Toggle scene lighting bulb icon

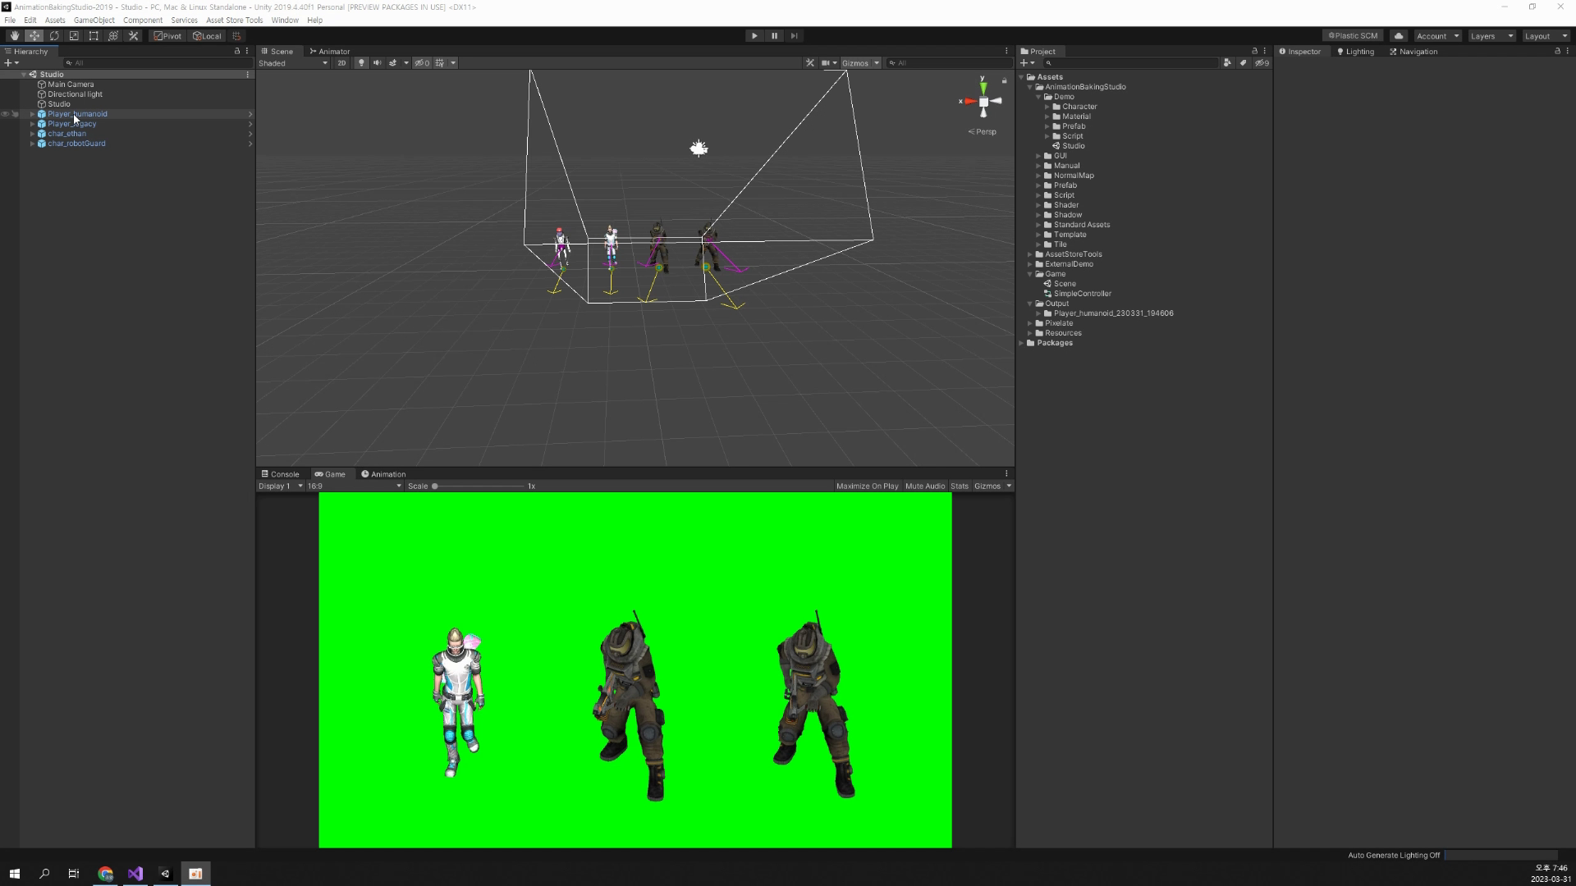360,63
